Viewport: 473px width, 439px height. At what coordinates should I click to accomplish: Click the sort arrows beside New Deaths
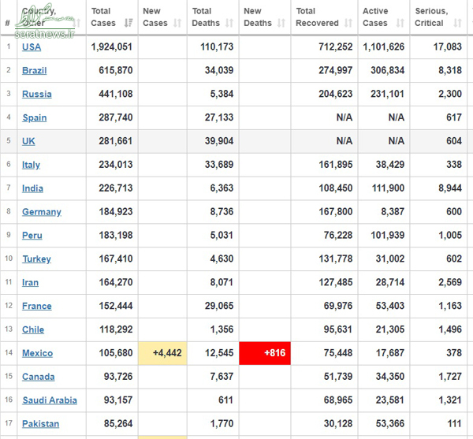pyautogui.click(x=281, y=24)
